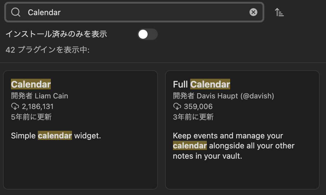Open the sort order options
The height and width of the screenshot is (195, 326).
(279, 12)
